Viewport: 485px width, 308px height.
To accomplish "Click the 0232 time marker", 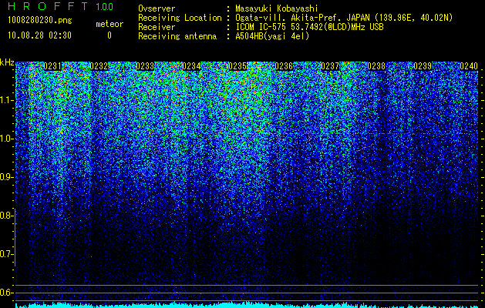I will click(99, 66).
